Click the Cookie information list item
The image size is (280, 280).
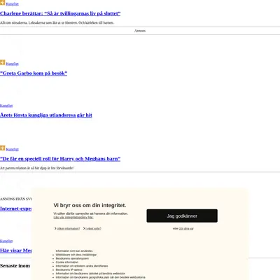click(x=67, y=262)
